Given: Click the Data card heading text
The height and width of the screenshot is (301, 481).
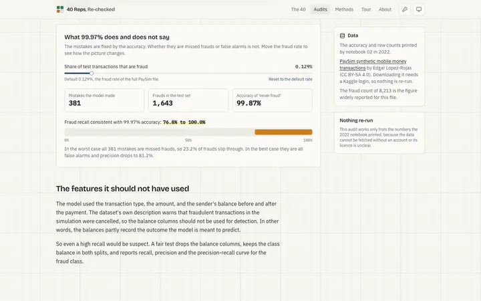Looking at the screenshot, I should click(x=353, y=35).
